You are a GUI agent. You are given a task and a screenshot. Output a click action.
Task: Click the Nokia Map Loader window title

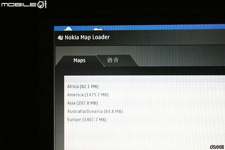click(87, 37)
